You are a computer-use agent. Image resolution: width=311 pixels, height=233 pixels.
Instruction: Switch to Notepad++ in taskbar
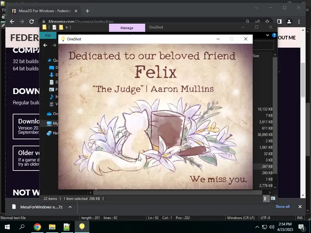coord(67,227)
